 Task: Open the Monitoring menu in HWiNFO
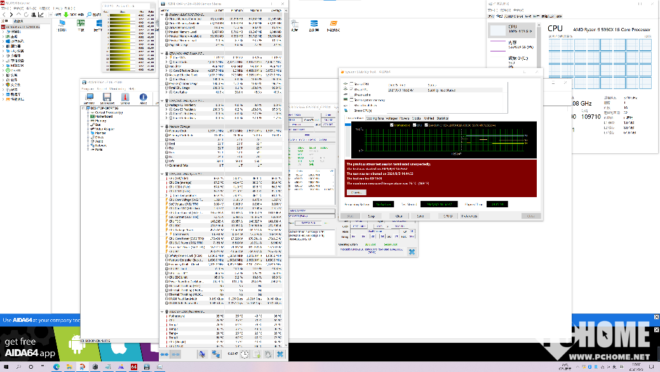(118, 89)
